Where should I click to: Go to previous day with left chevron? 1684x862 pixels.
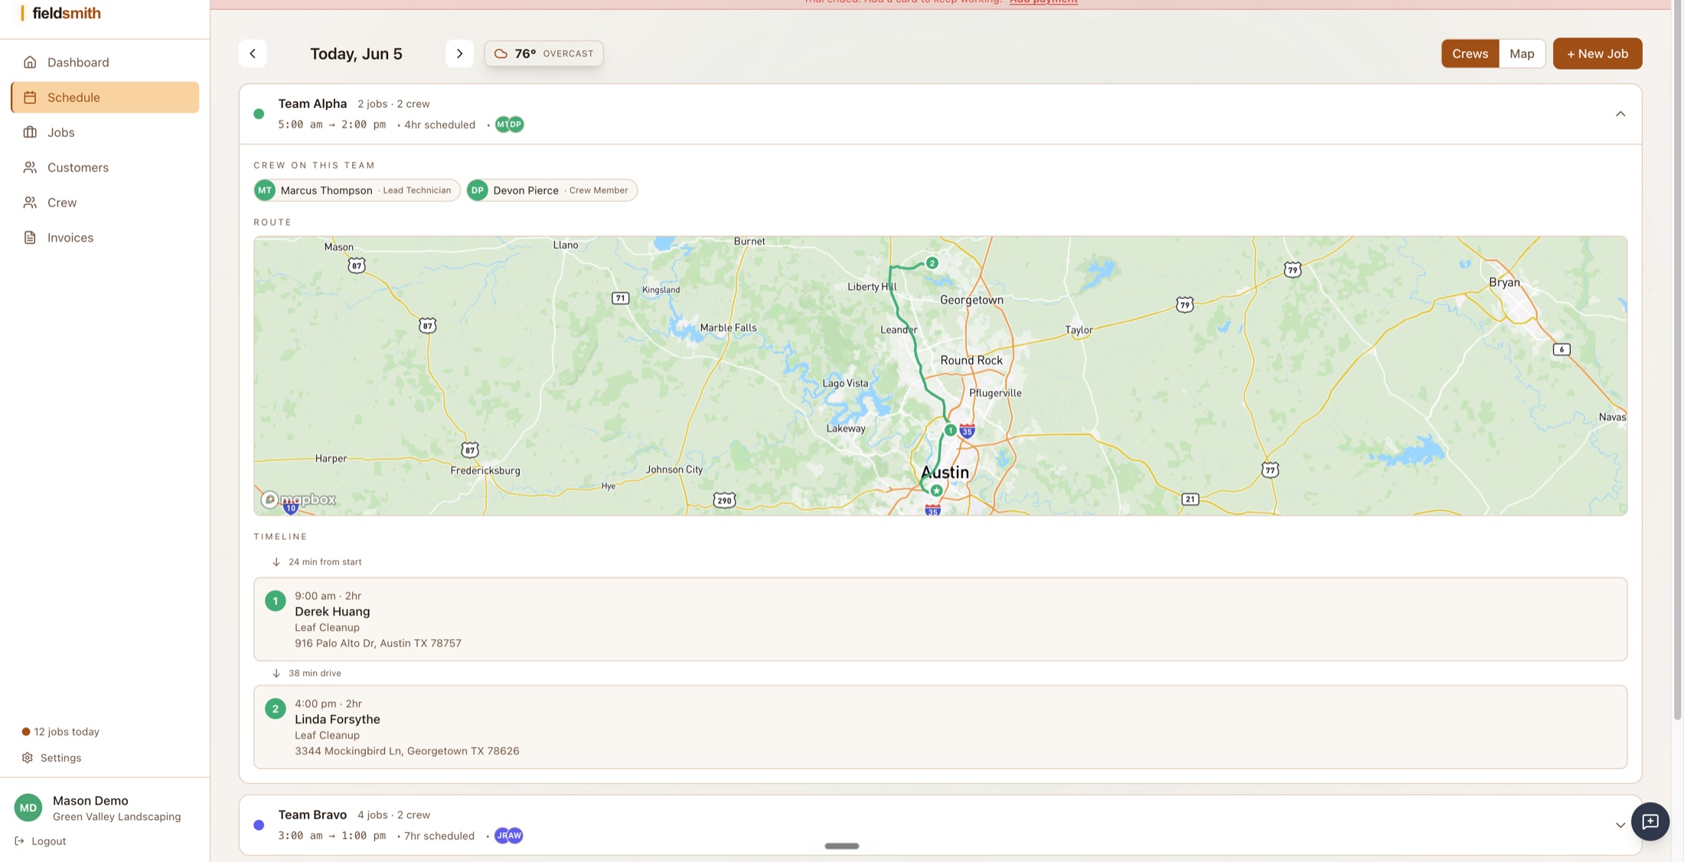point(253,54)
